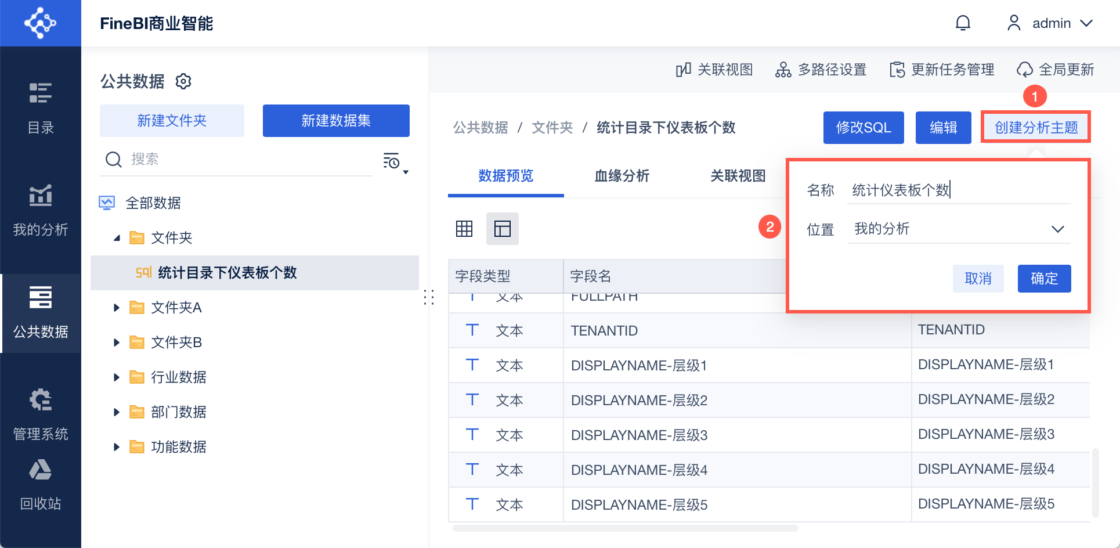Open the dataset sort filter menu
Viewport: 1120px width, 548px height.
395,161
